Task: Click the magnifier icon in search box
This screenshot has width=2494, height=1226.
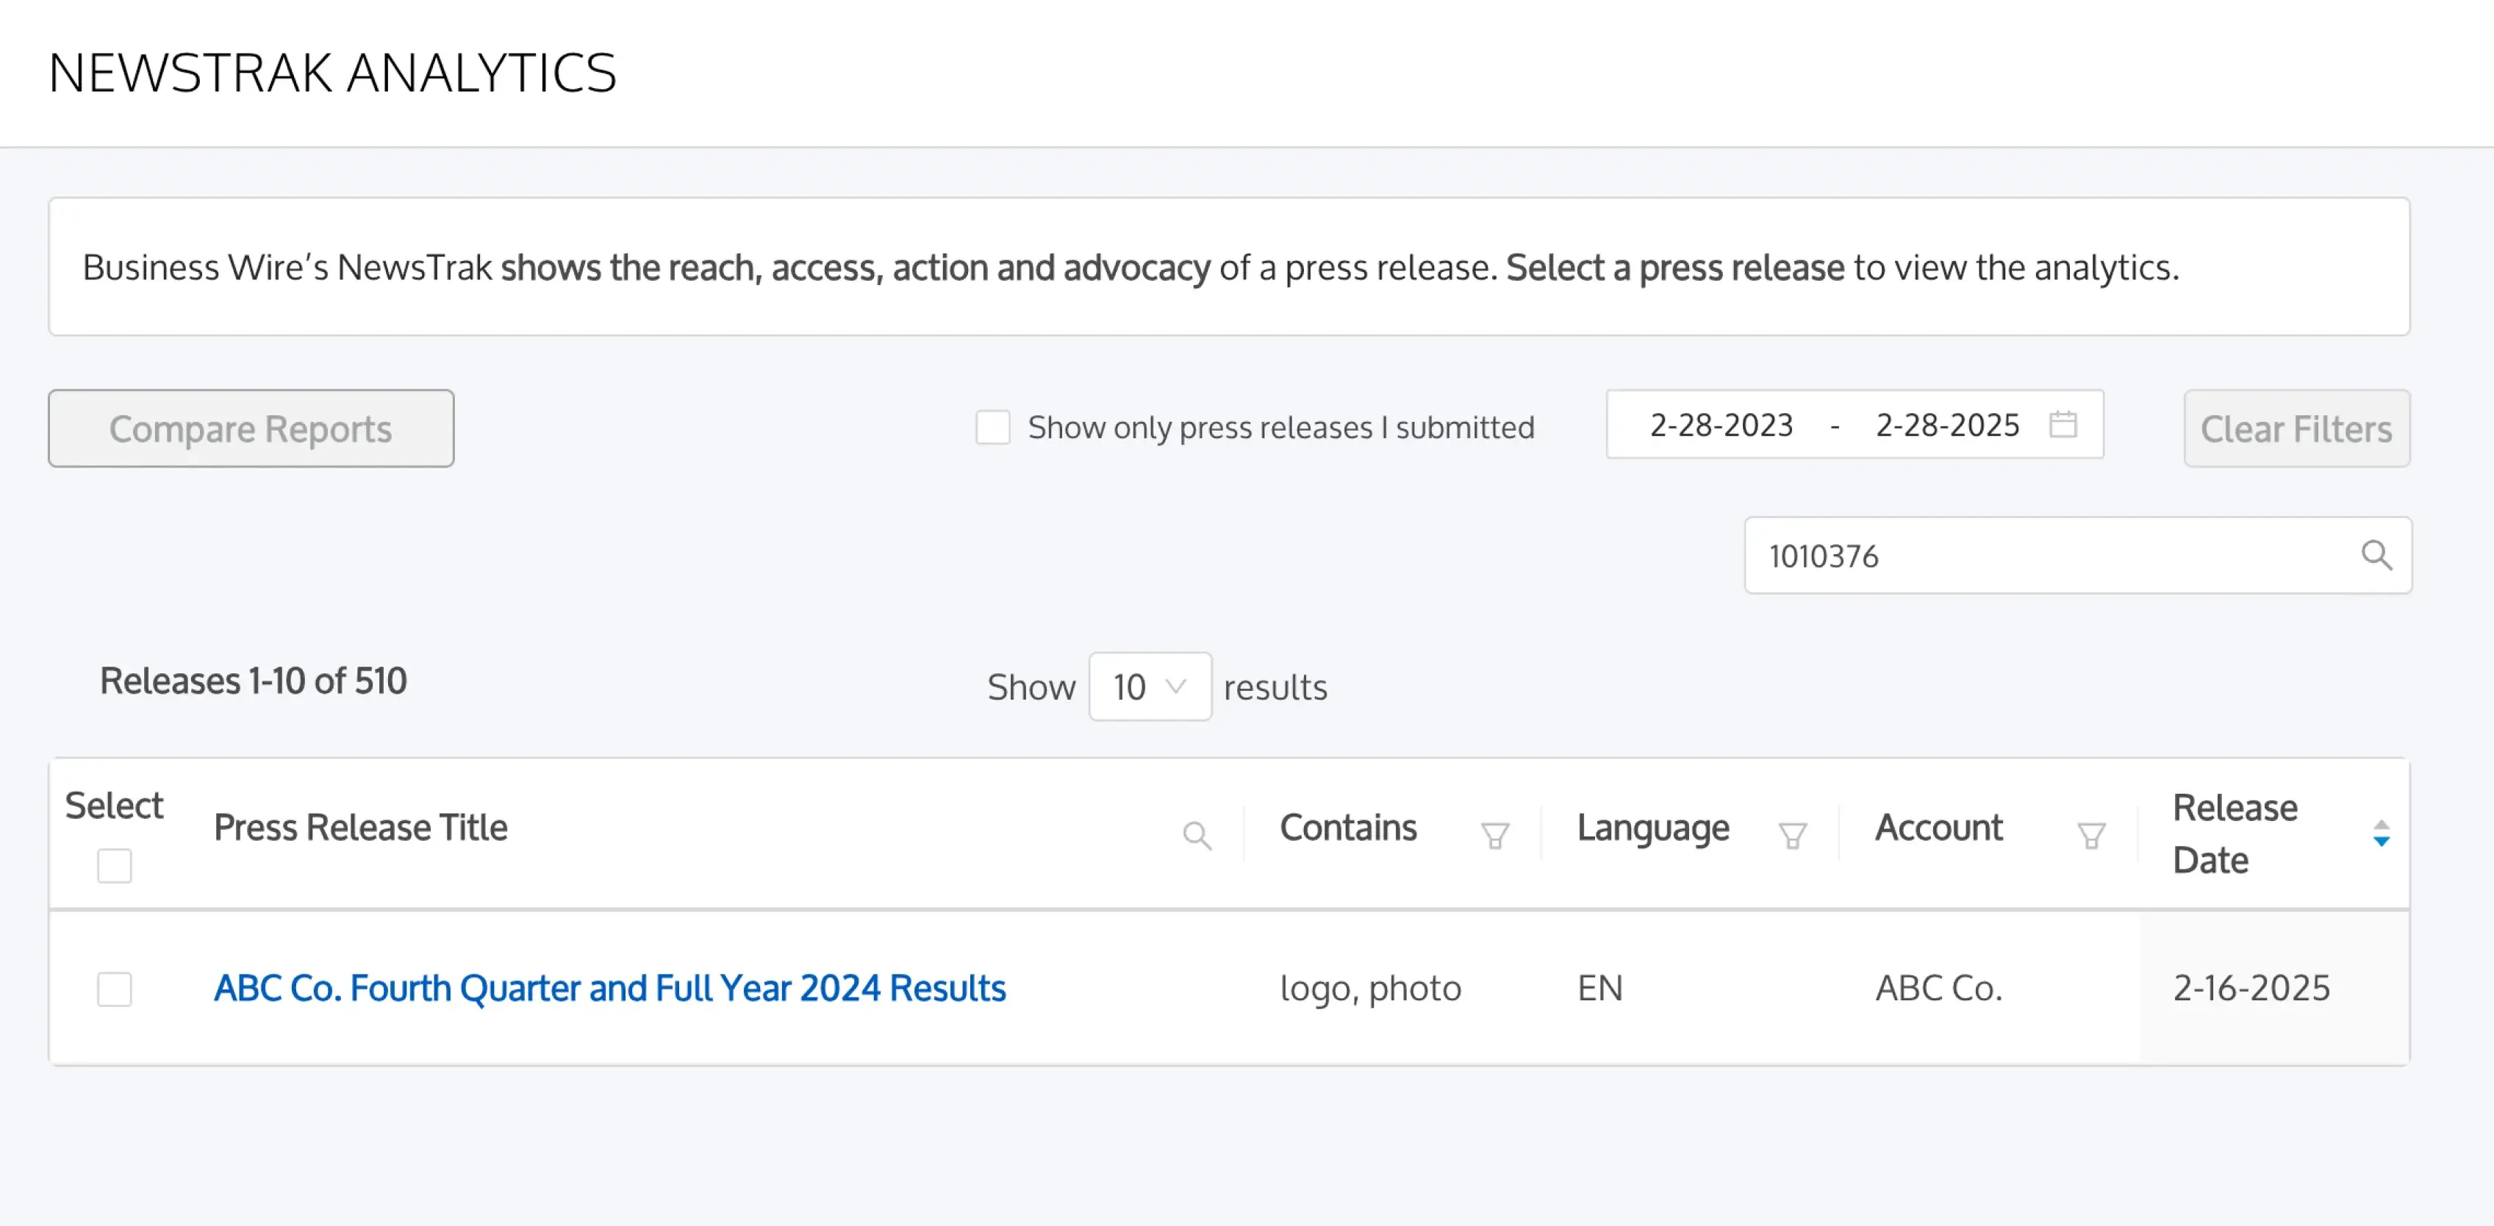Action: tap(2376, 556)
